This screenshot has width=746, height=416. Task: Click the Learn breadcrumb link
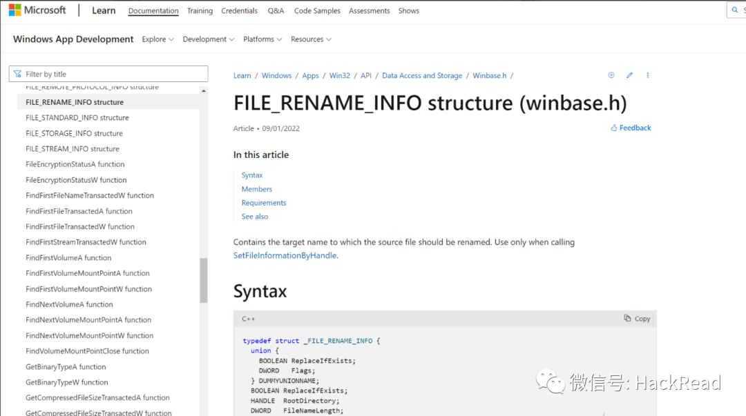coord(242,76)
